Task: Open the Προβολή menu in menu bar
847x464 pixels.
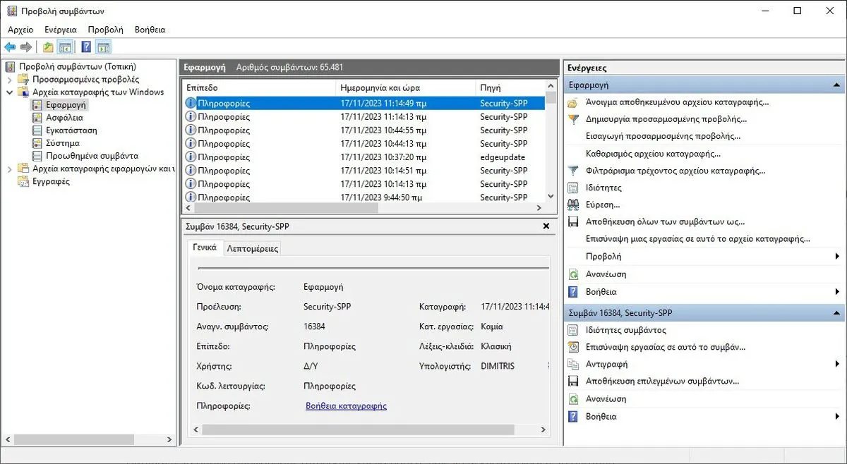Action: (x=106, y=30)
